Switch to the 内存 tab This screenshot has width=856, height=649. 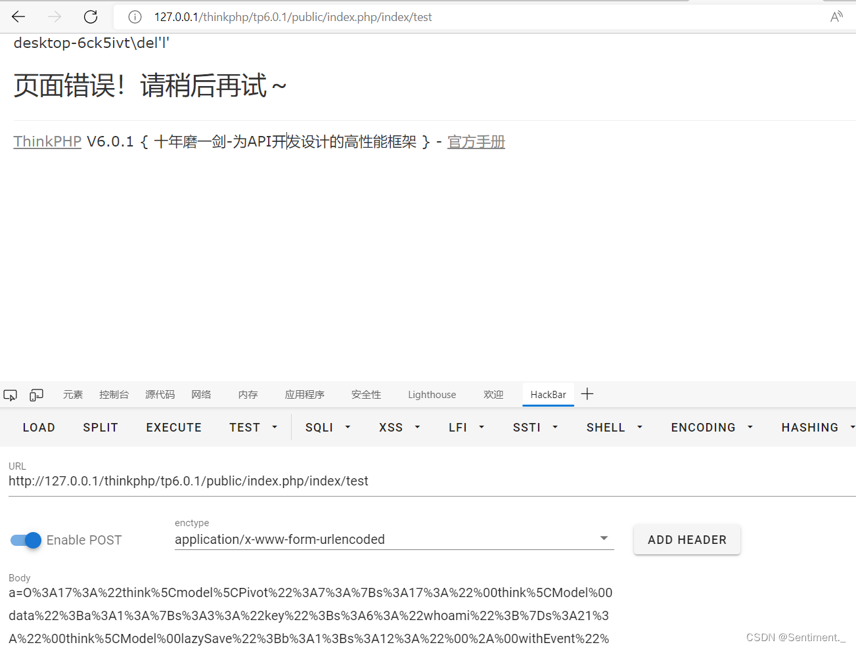248,395
